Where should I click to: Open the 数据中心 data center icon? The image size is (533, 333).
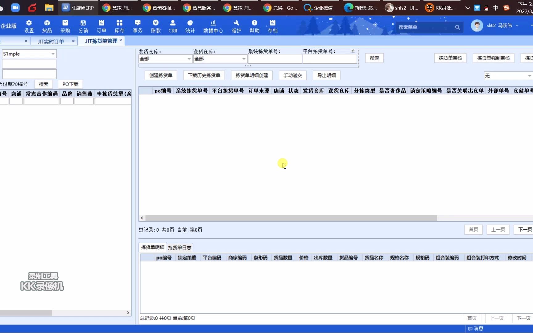pyautogui.click(x=213, y=26)
